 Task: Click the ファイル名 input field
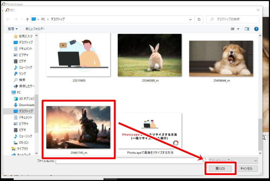click(130, 161)
